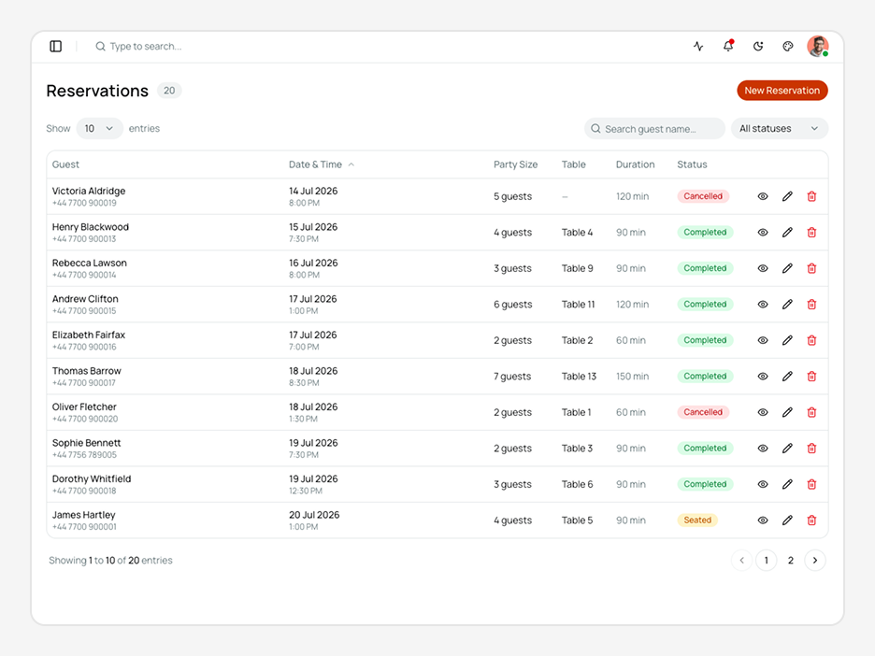Open the Show entries count dropdown
The width and height of the screenshot is (875, 656).
(99, 128)
